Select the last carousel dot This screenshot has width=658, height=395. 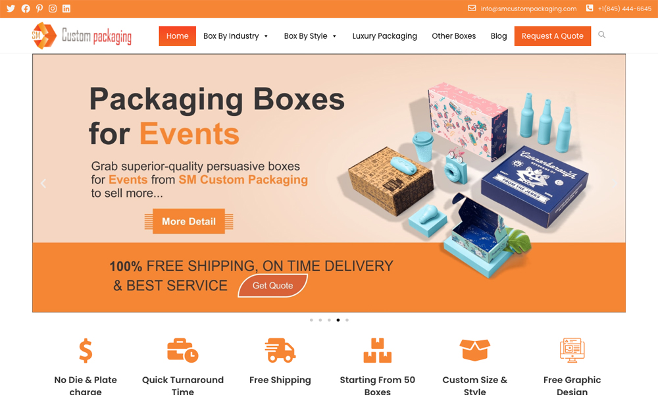tap(347, 320)
